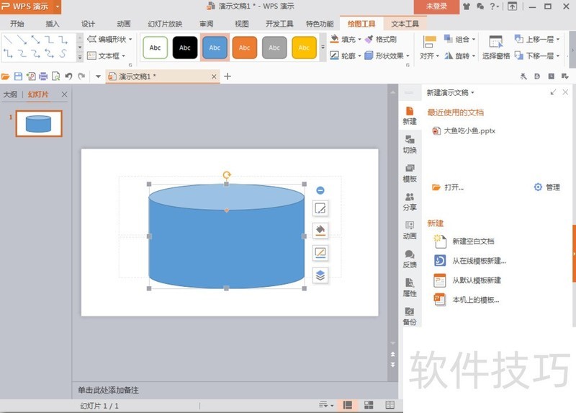This screenshot has width=576, height=413.
Task: Click the save disk icon
Action: 18,76
